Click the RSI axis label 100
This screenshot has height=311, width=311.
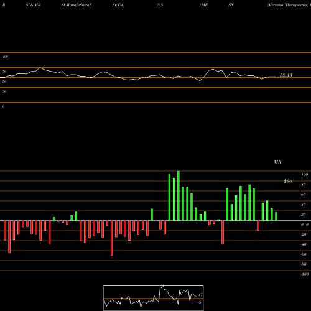tap(5, 57)
